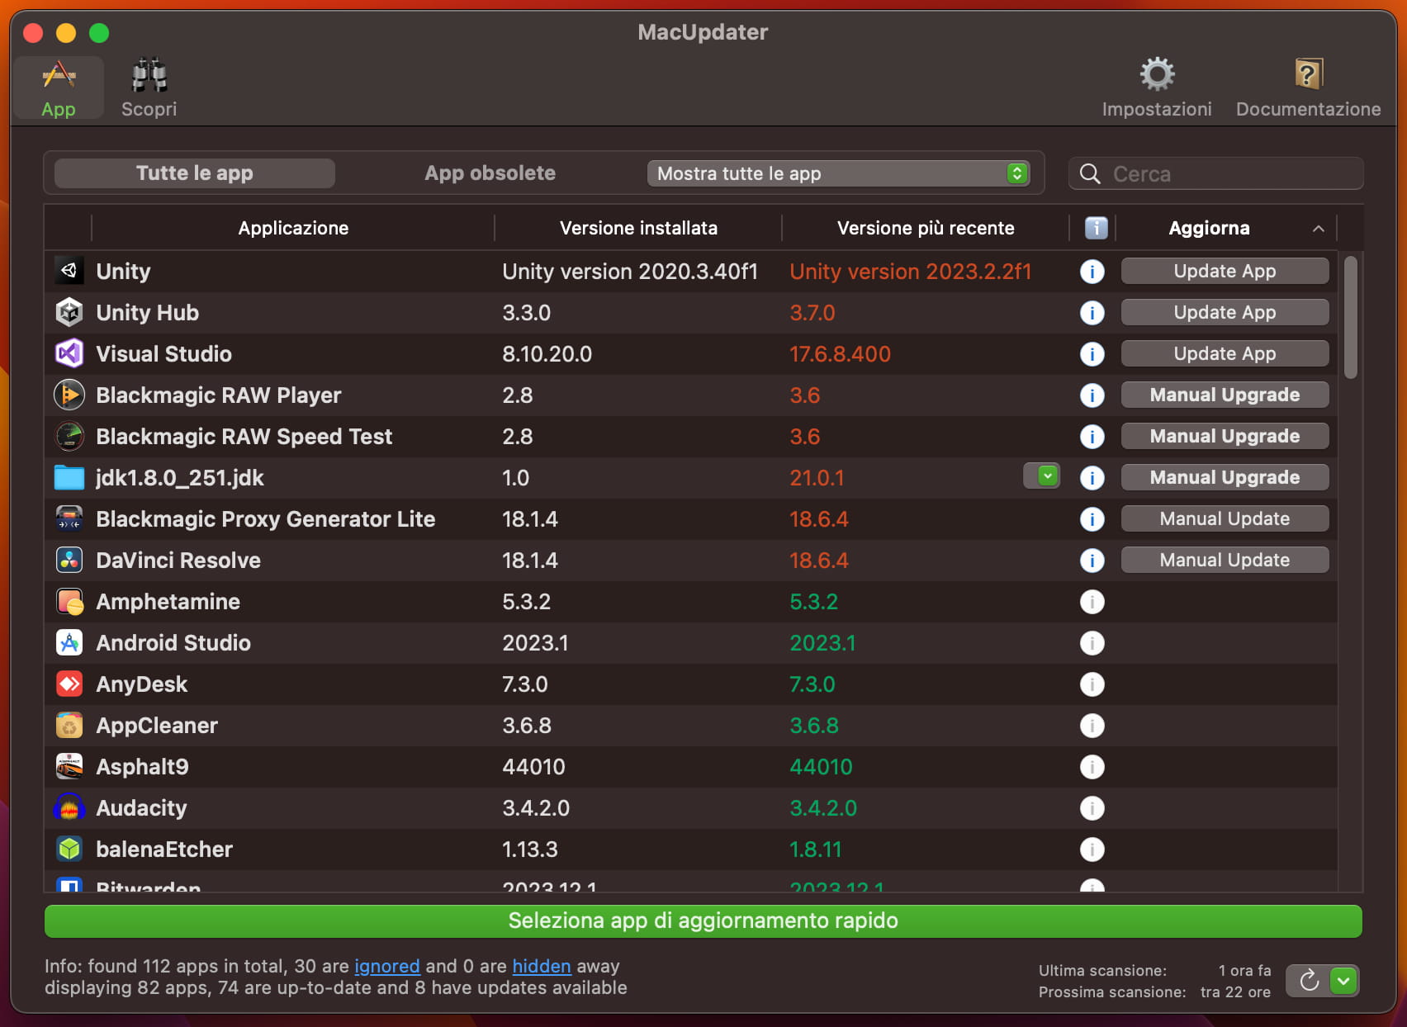Click the Unity application icon in the list
Screen dimensions: 1407x1027
pyautogui.click(x=69, y=271)
